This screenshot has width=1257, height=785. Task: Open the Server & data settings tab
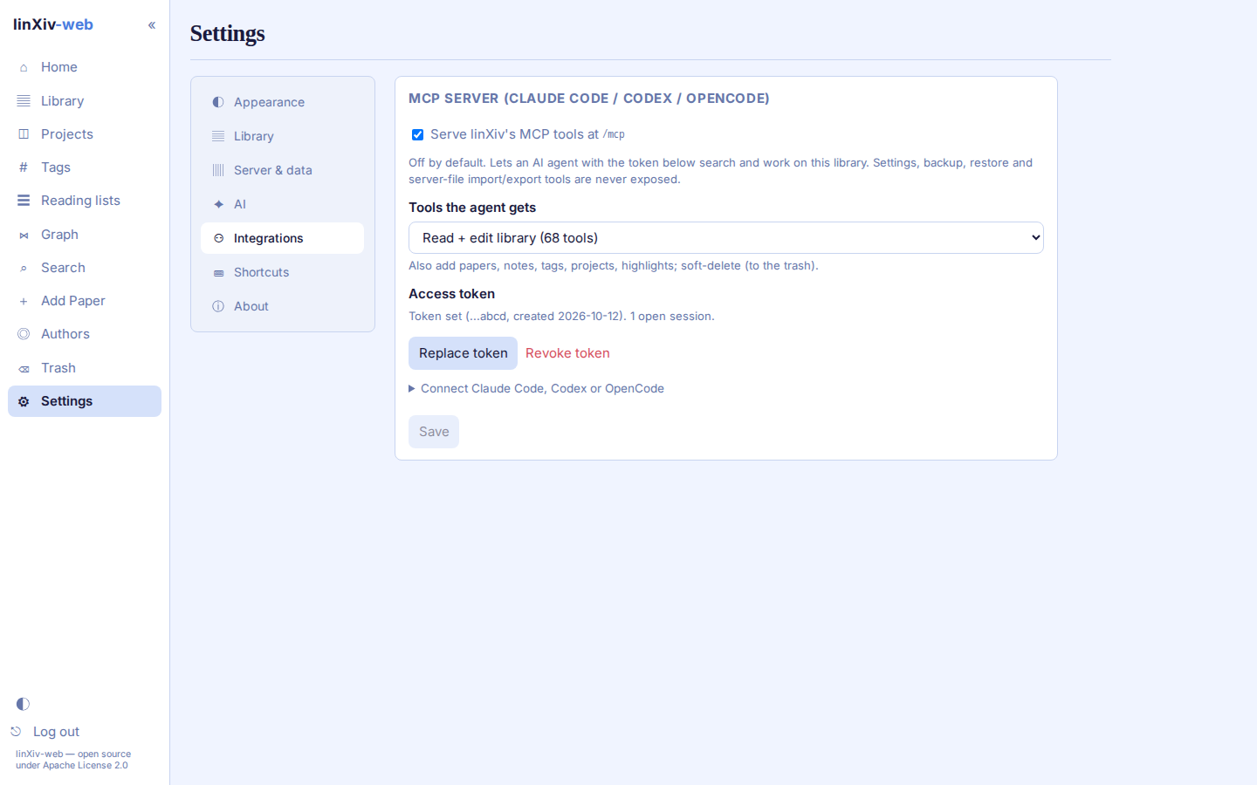282,170
